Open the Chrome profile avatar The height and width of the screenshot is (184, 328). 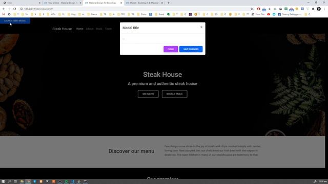[x=319, y=9]
